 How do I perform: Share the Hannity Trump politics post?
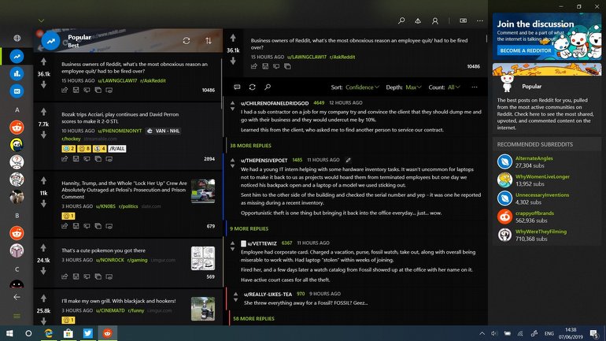[x=65, y=226]
